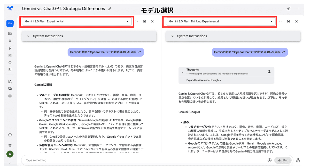Click the microphone icon in left sidebar
Image resolution: width=310 pixels, height=168 pixels.
(x=10, y=41)
